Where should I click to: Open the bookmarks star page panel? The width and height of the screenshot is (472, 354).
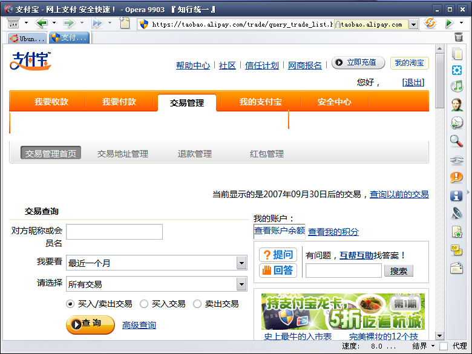(457, 232)
